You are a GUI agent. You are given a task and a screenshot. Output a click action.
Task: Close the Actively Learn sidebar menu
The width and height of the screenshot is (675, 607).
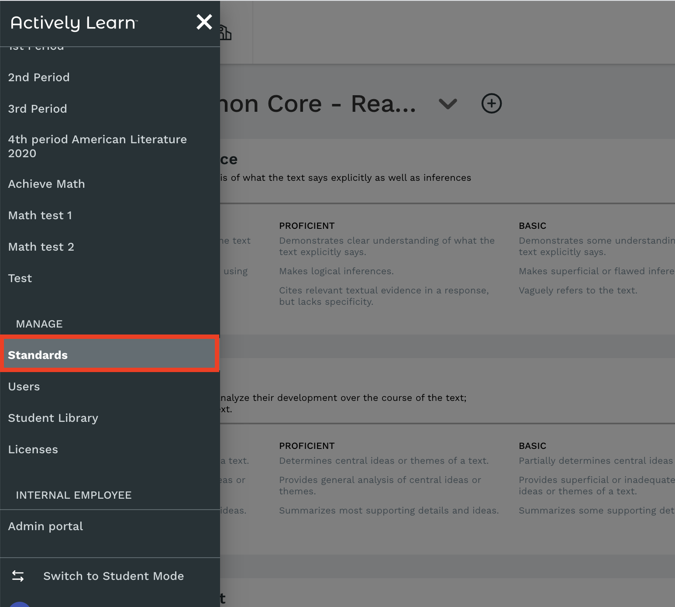[204, 22]
